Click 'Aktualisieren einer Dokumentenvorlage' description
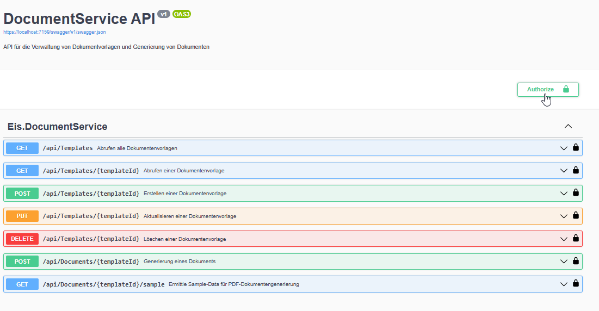Screen dimensions: 599x311 (190, 216)
